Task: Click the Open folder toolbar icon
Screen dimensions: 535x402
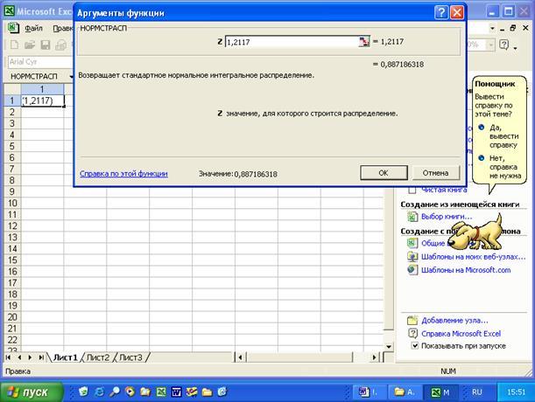Action: click(28, 45)
